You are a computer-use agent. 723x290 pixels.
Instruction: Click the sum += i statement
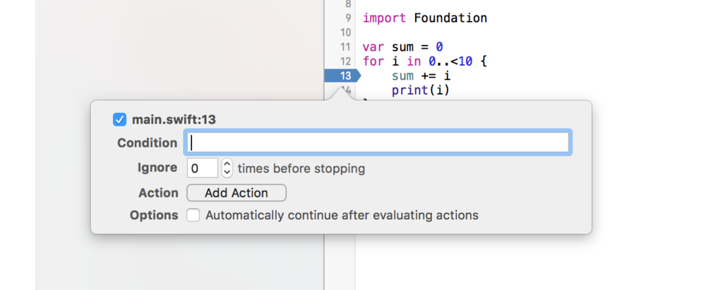click(x=421, y=75)
